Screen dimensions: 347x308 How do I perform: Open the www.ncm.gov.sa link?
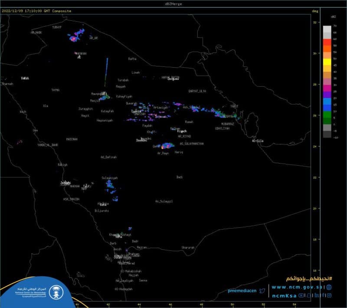pyautogui.click(x=297, y=287)
